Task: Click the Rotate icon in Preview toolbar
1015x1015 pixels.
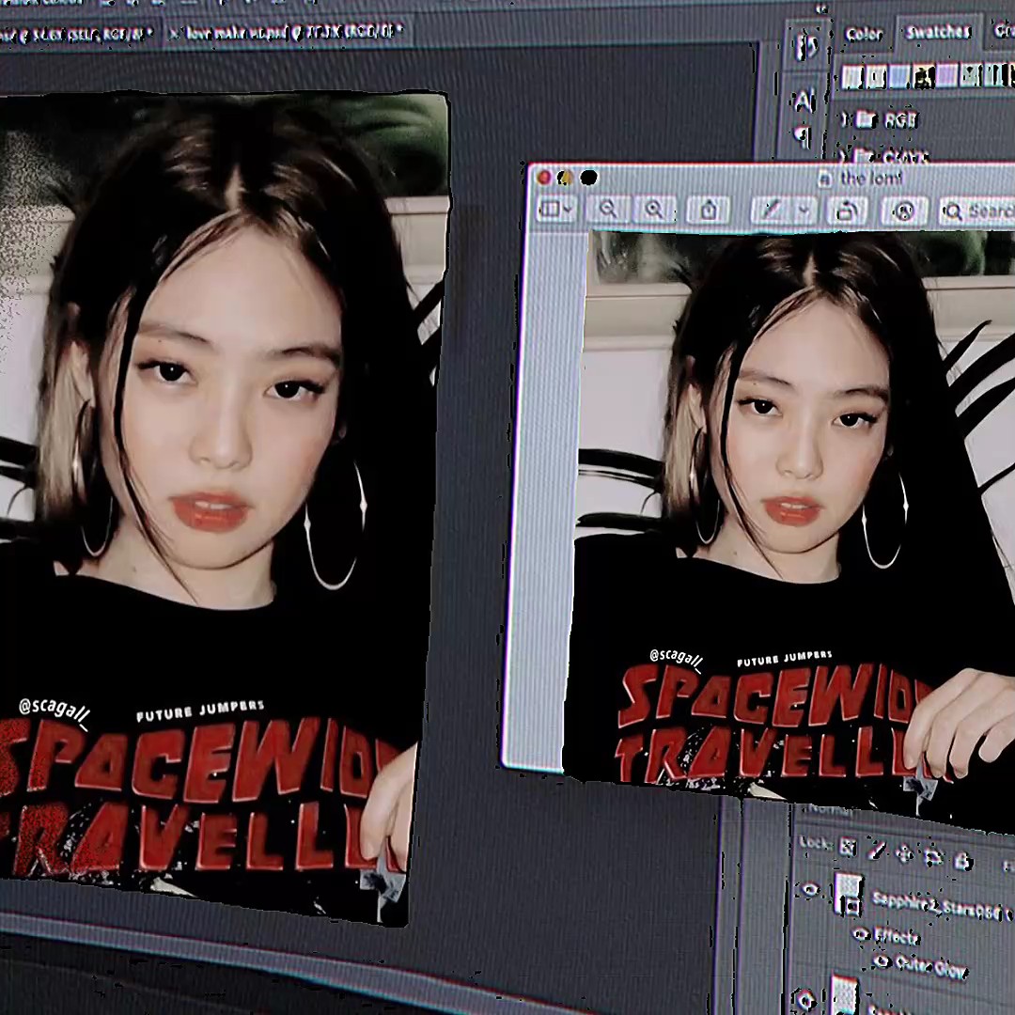Action: click(847, 211)
